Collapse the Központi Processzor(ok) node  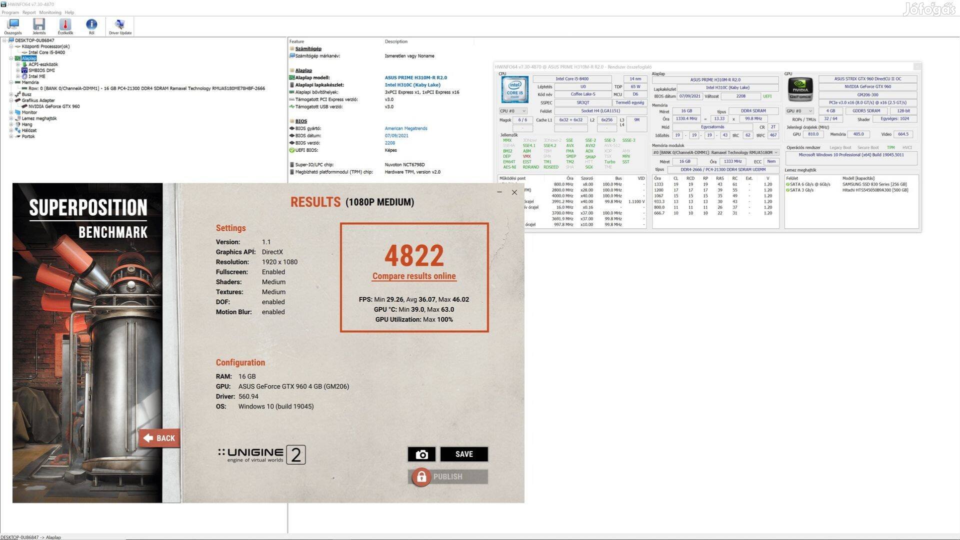pos(11,47)
